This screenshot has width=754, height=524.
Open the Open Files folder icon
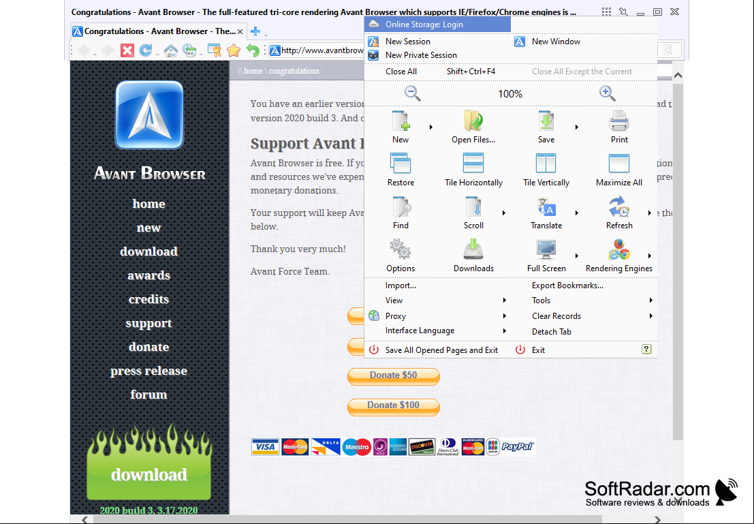pos(473,121)
